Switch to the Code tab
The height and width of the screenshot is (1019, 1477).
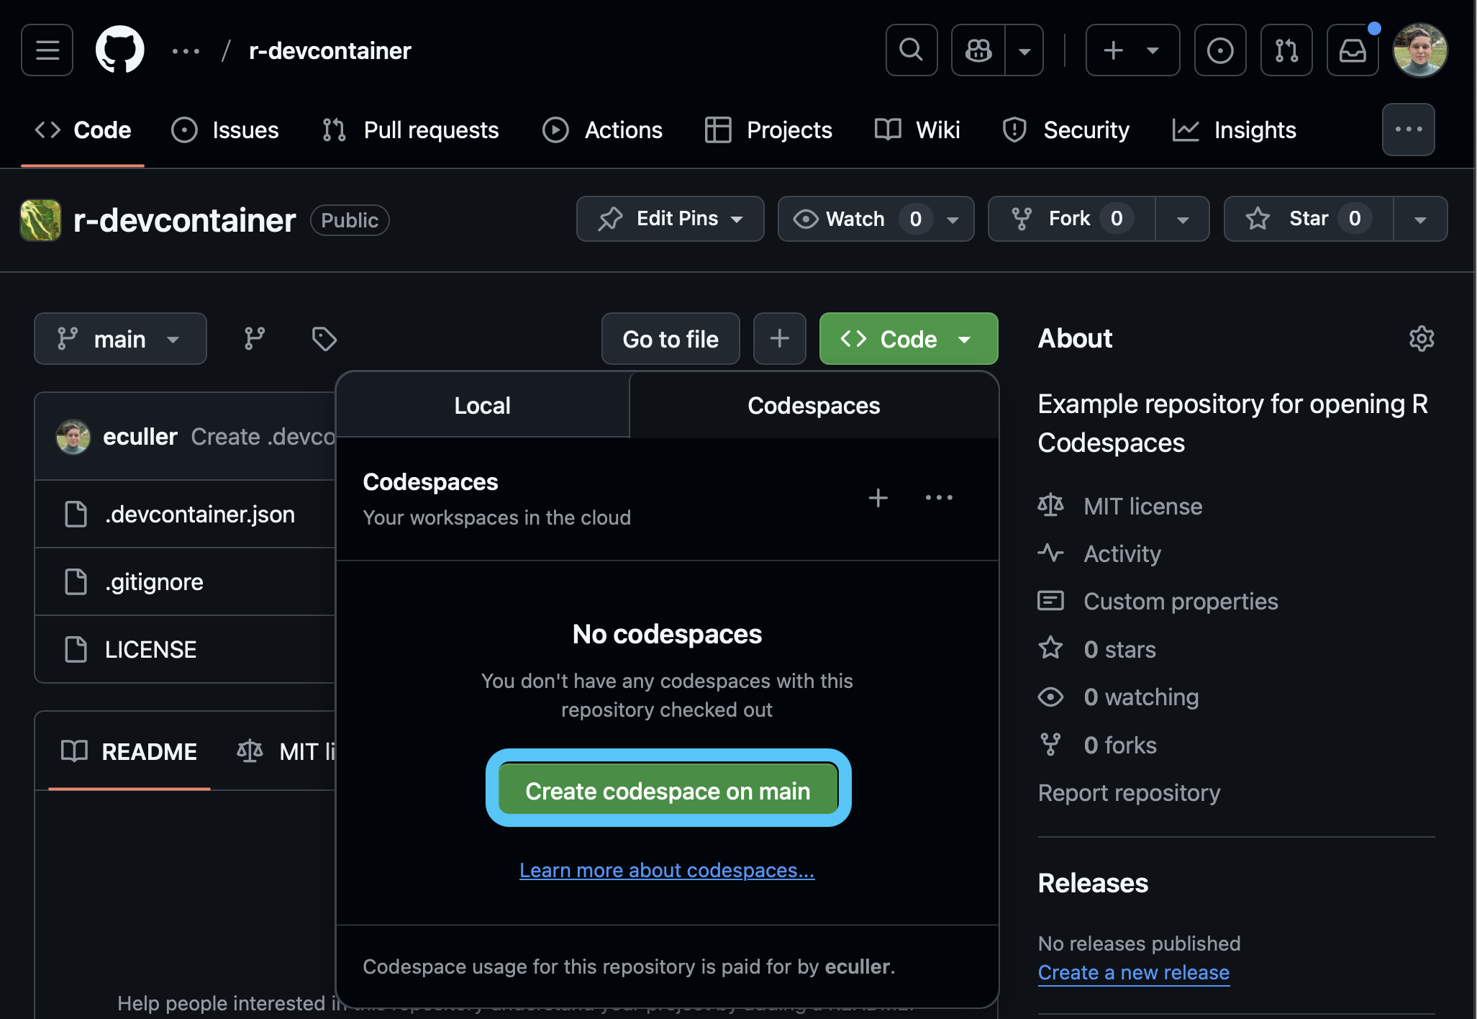83,130
